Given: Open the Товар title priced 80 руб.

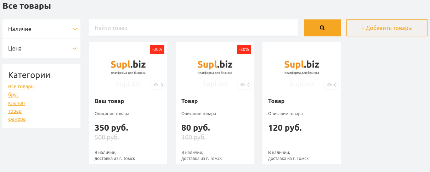Looking at the screenshot, I should (189, 101).
